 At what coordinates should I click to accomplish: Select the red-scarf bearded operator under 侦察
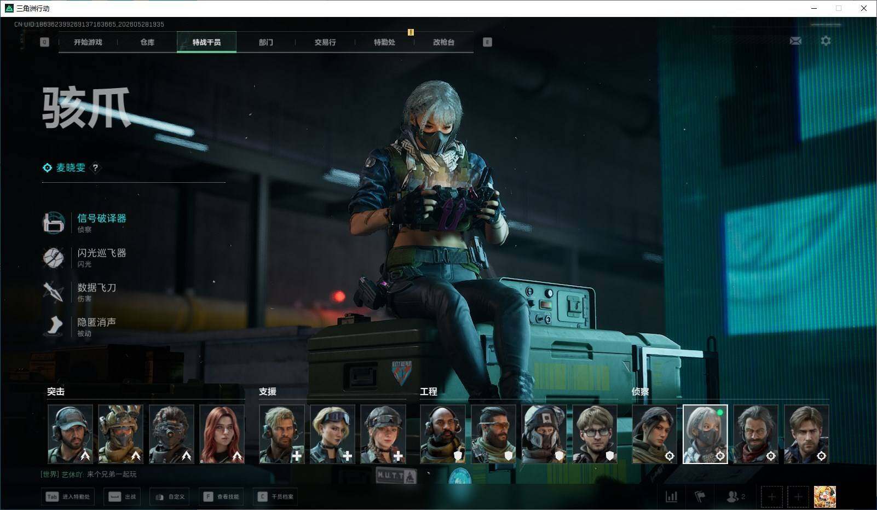pos(756,434)
